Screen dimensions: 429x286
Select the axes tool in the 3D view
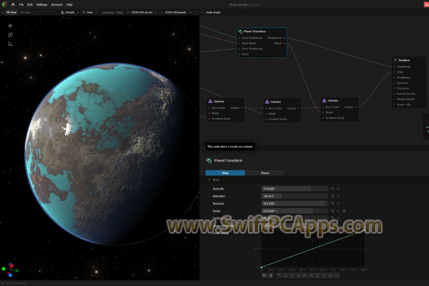10,43
